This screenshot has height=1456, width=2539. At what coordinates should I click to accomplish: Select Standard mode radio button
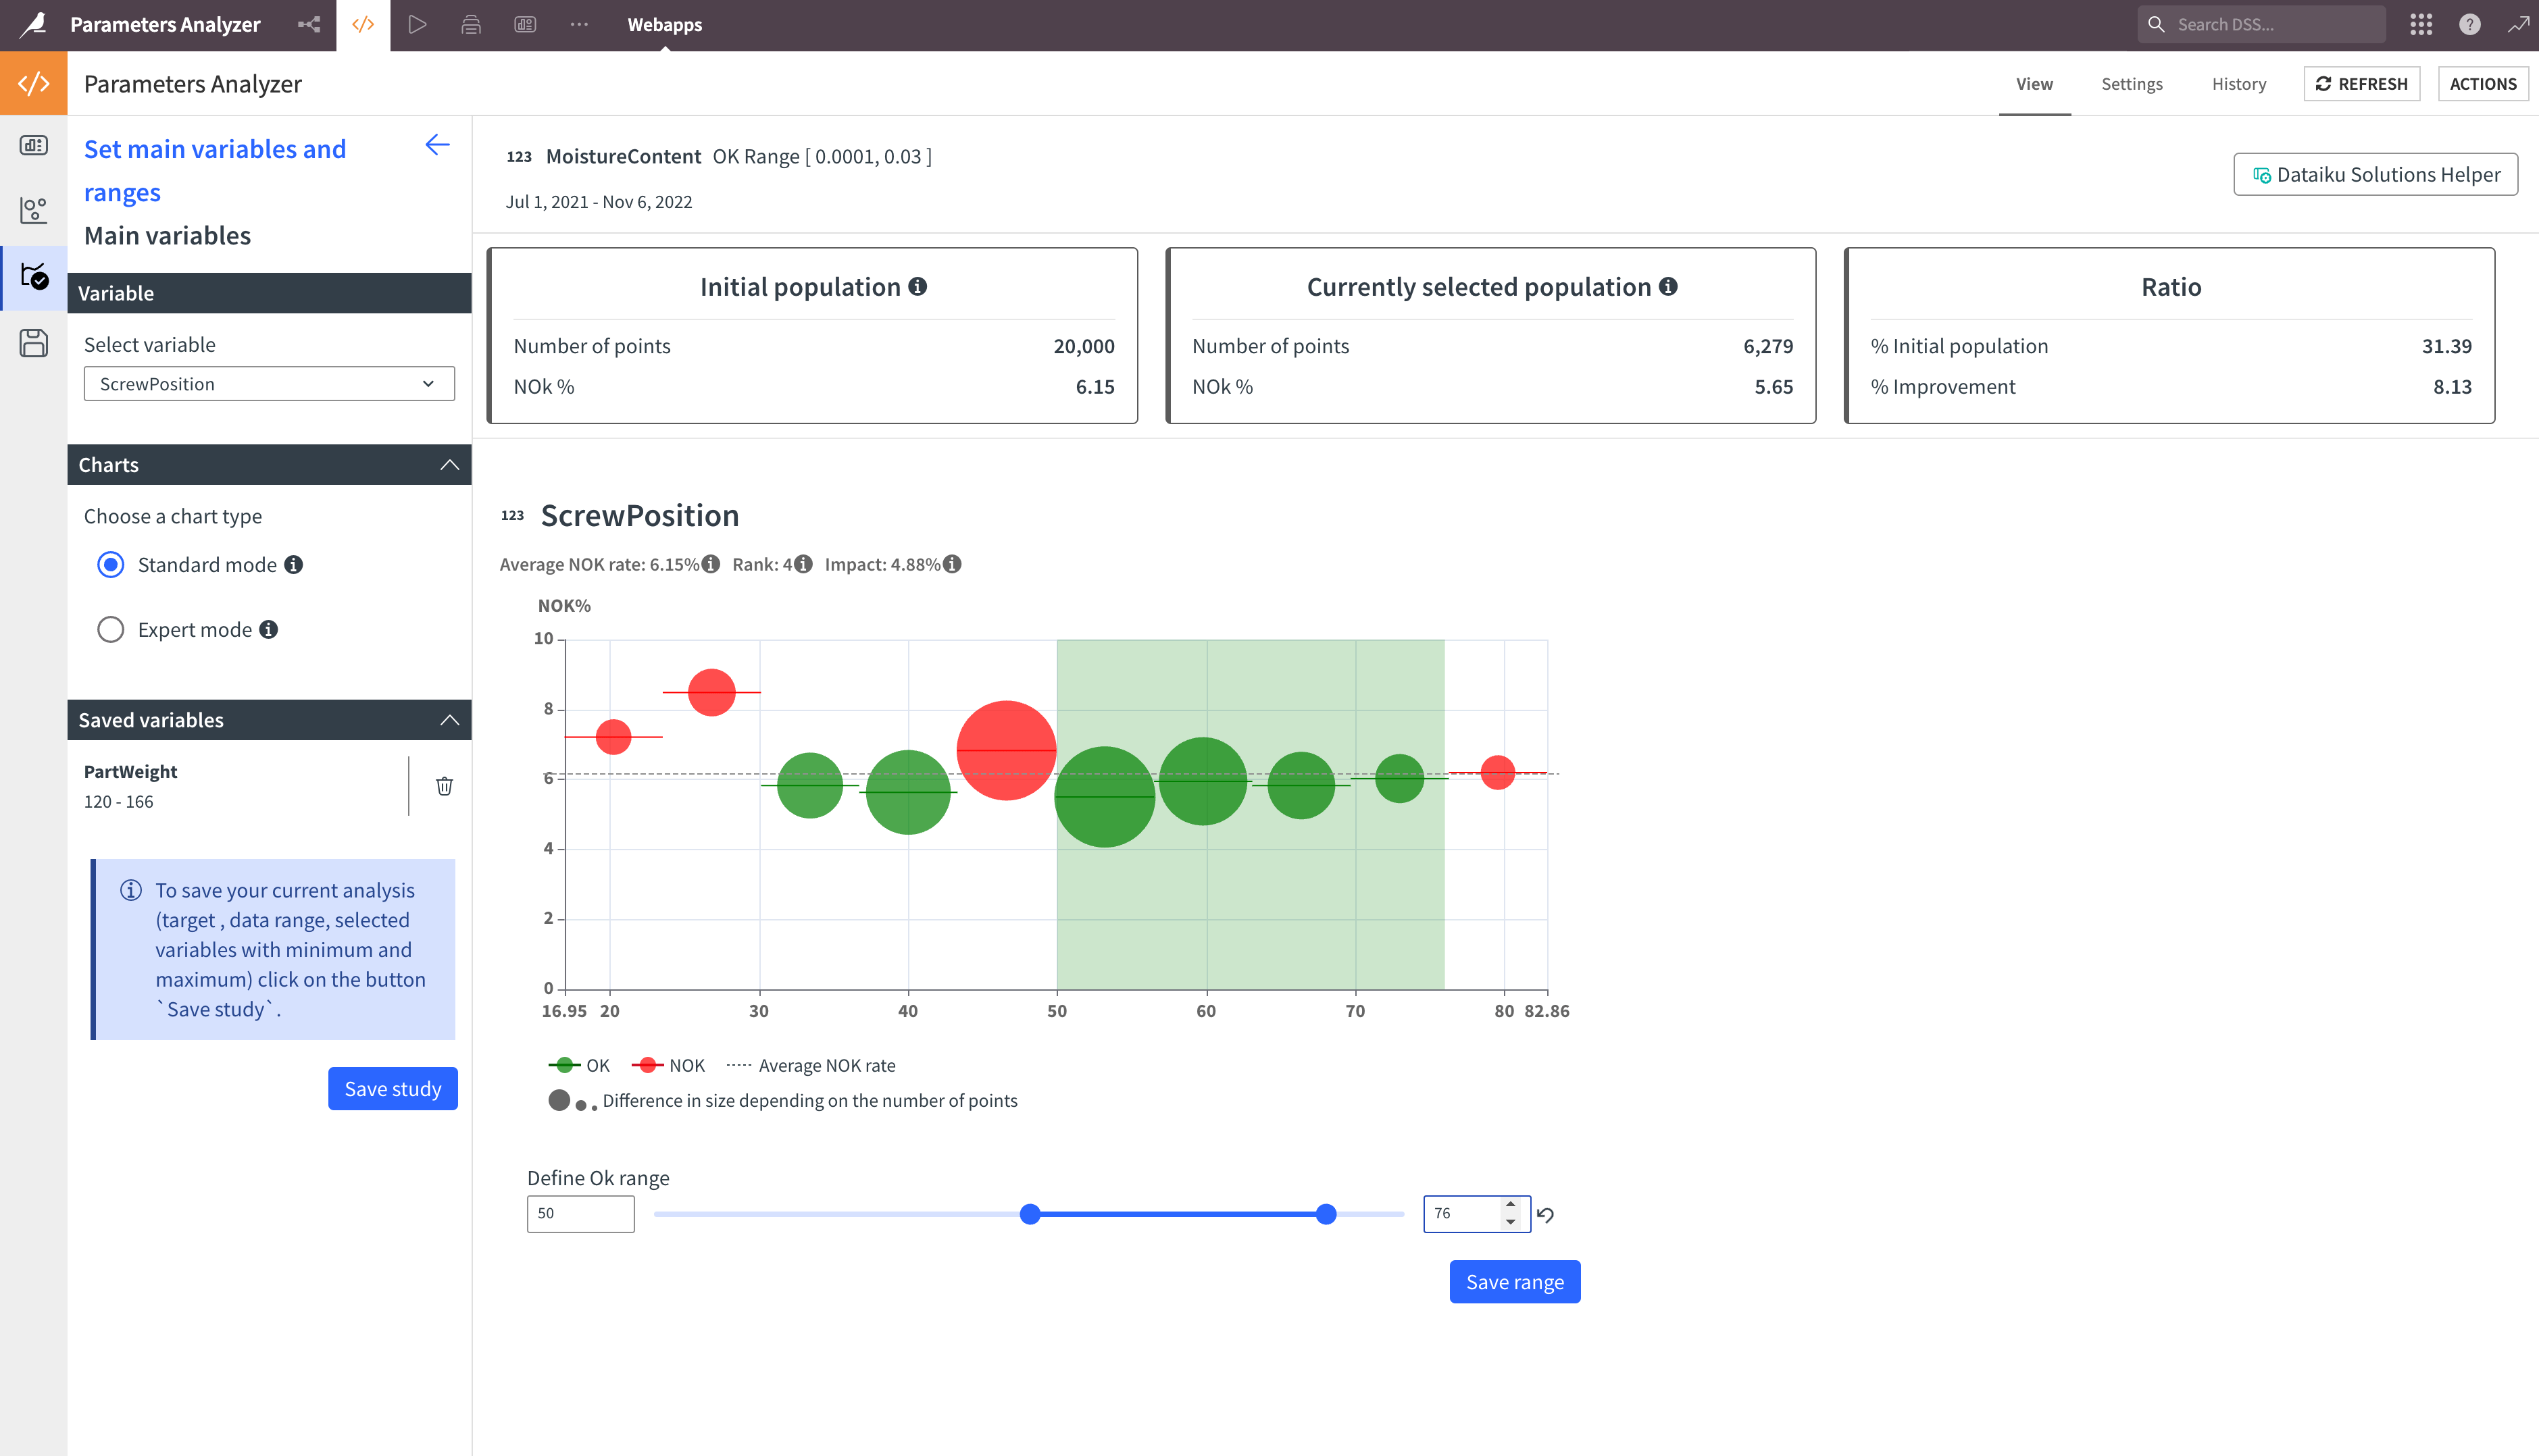111,565
